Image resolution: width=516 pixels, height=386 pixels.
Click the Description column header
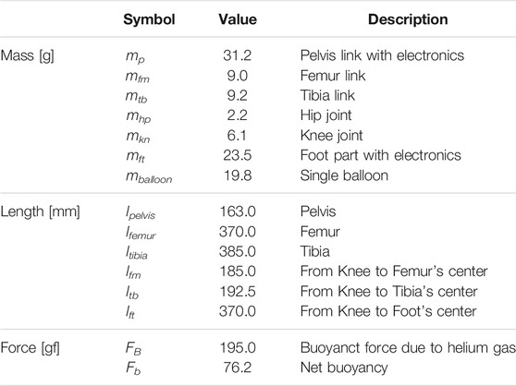tap(408, 19)
